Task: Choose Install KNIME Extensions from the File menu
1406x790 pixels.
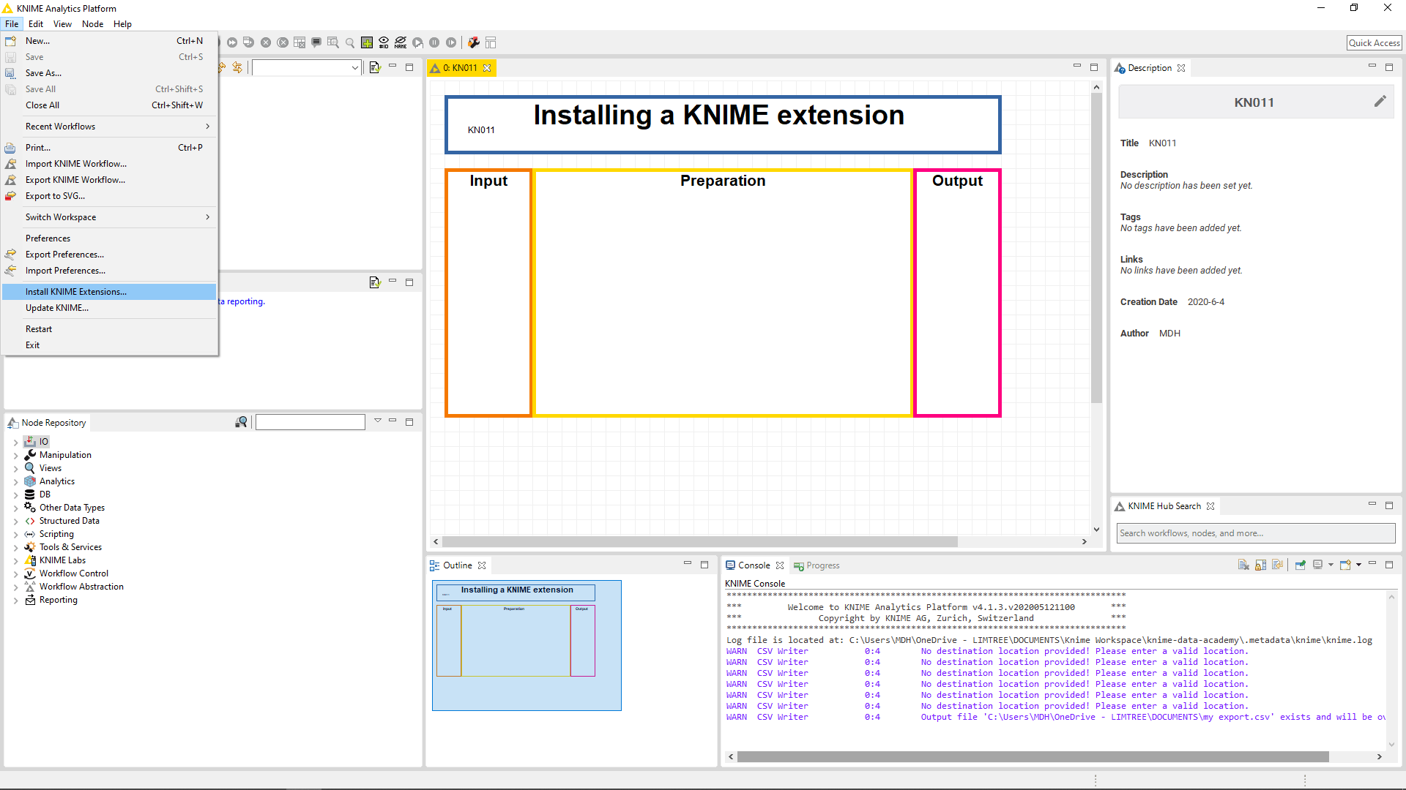Action: pyautogui.click(x=109, y=291)
